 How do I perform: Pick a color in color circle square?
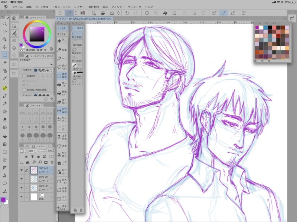37,34
